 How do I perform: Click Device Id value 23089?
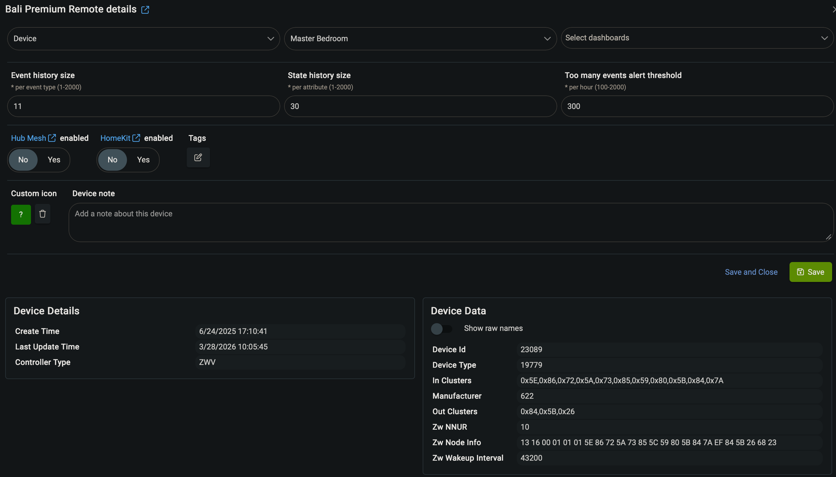(x=531, y=349)
